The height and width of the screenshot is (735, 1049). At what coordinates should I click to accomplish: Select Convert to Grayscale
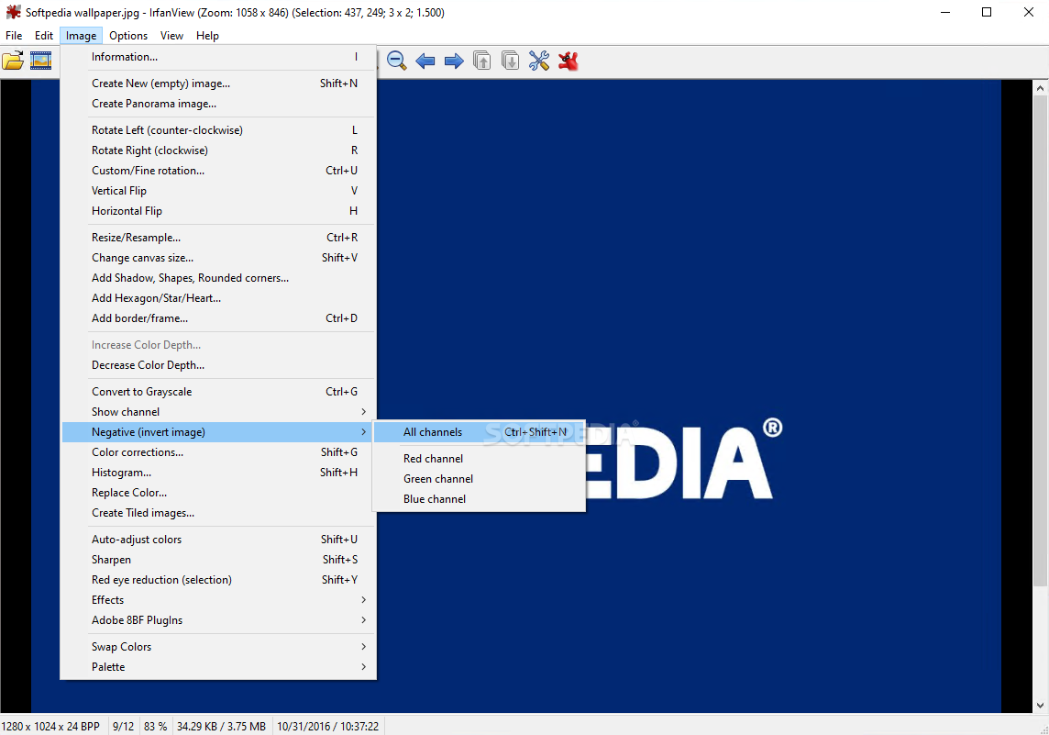point(218,392)
